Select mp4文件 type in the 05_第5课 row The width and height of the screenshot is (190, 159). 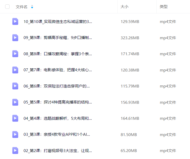[x=168, y=102]
